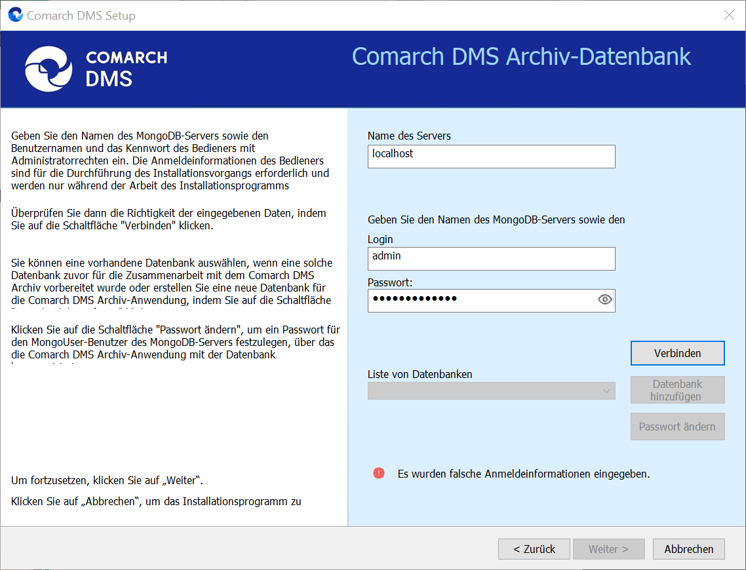Click the Verbinden button
Image resolution: width=746 pixels, height=570 pixels.
[677, 353]
